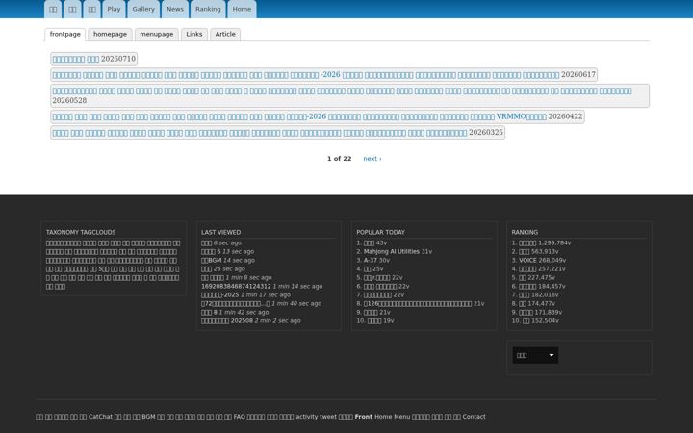693x433 pixels.
Task: Open A-37 in Popular Today
Action: point(371,260)
